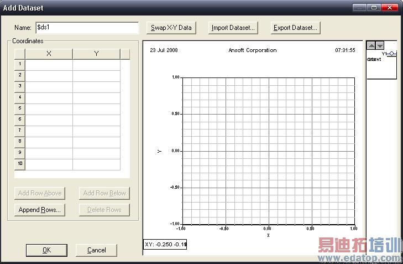
Task: Click the Add Row Below button
Action: click(104, 193)
